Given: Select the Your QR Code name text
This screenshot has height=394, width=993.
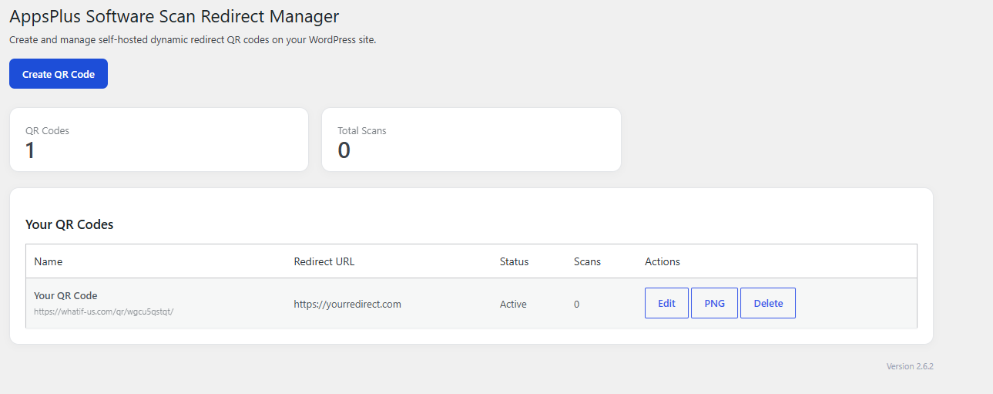Looking at the screenshot, I should tap(65, 295).
